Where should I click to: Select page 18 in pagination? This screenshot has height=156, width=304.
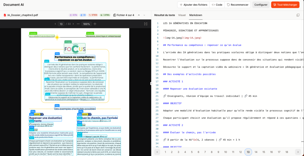click(286, 152)
